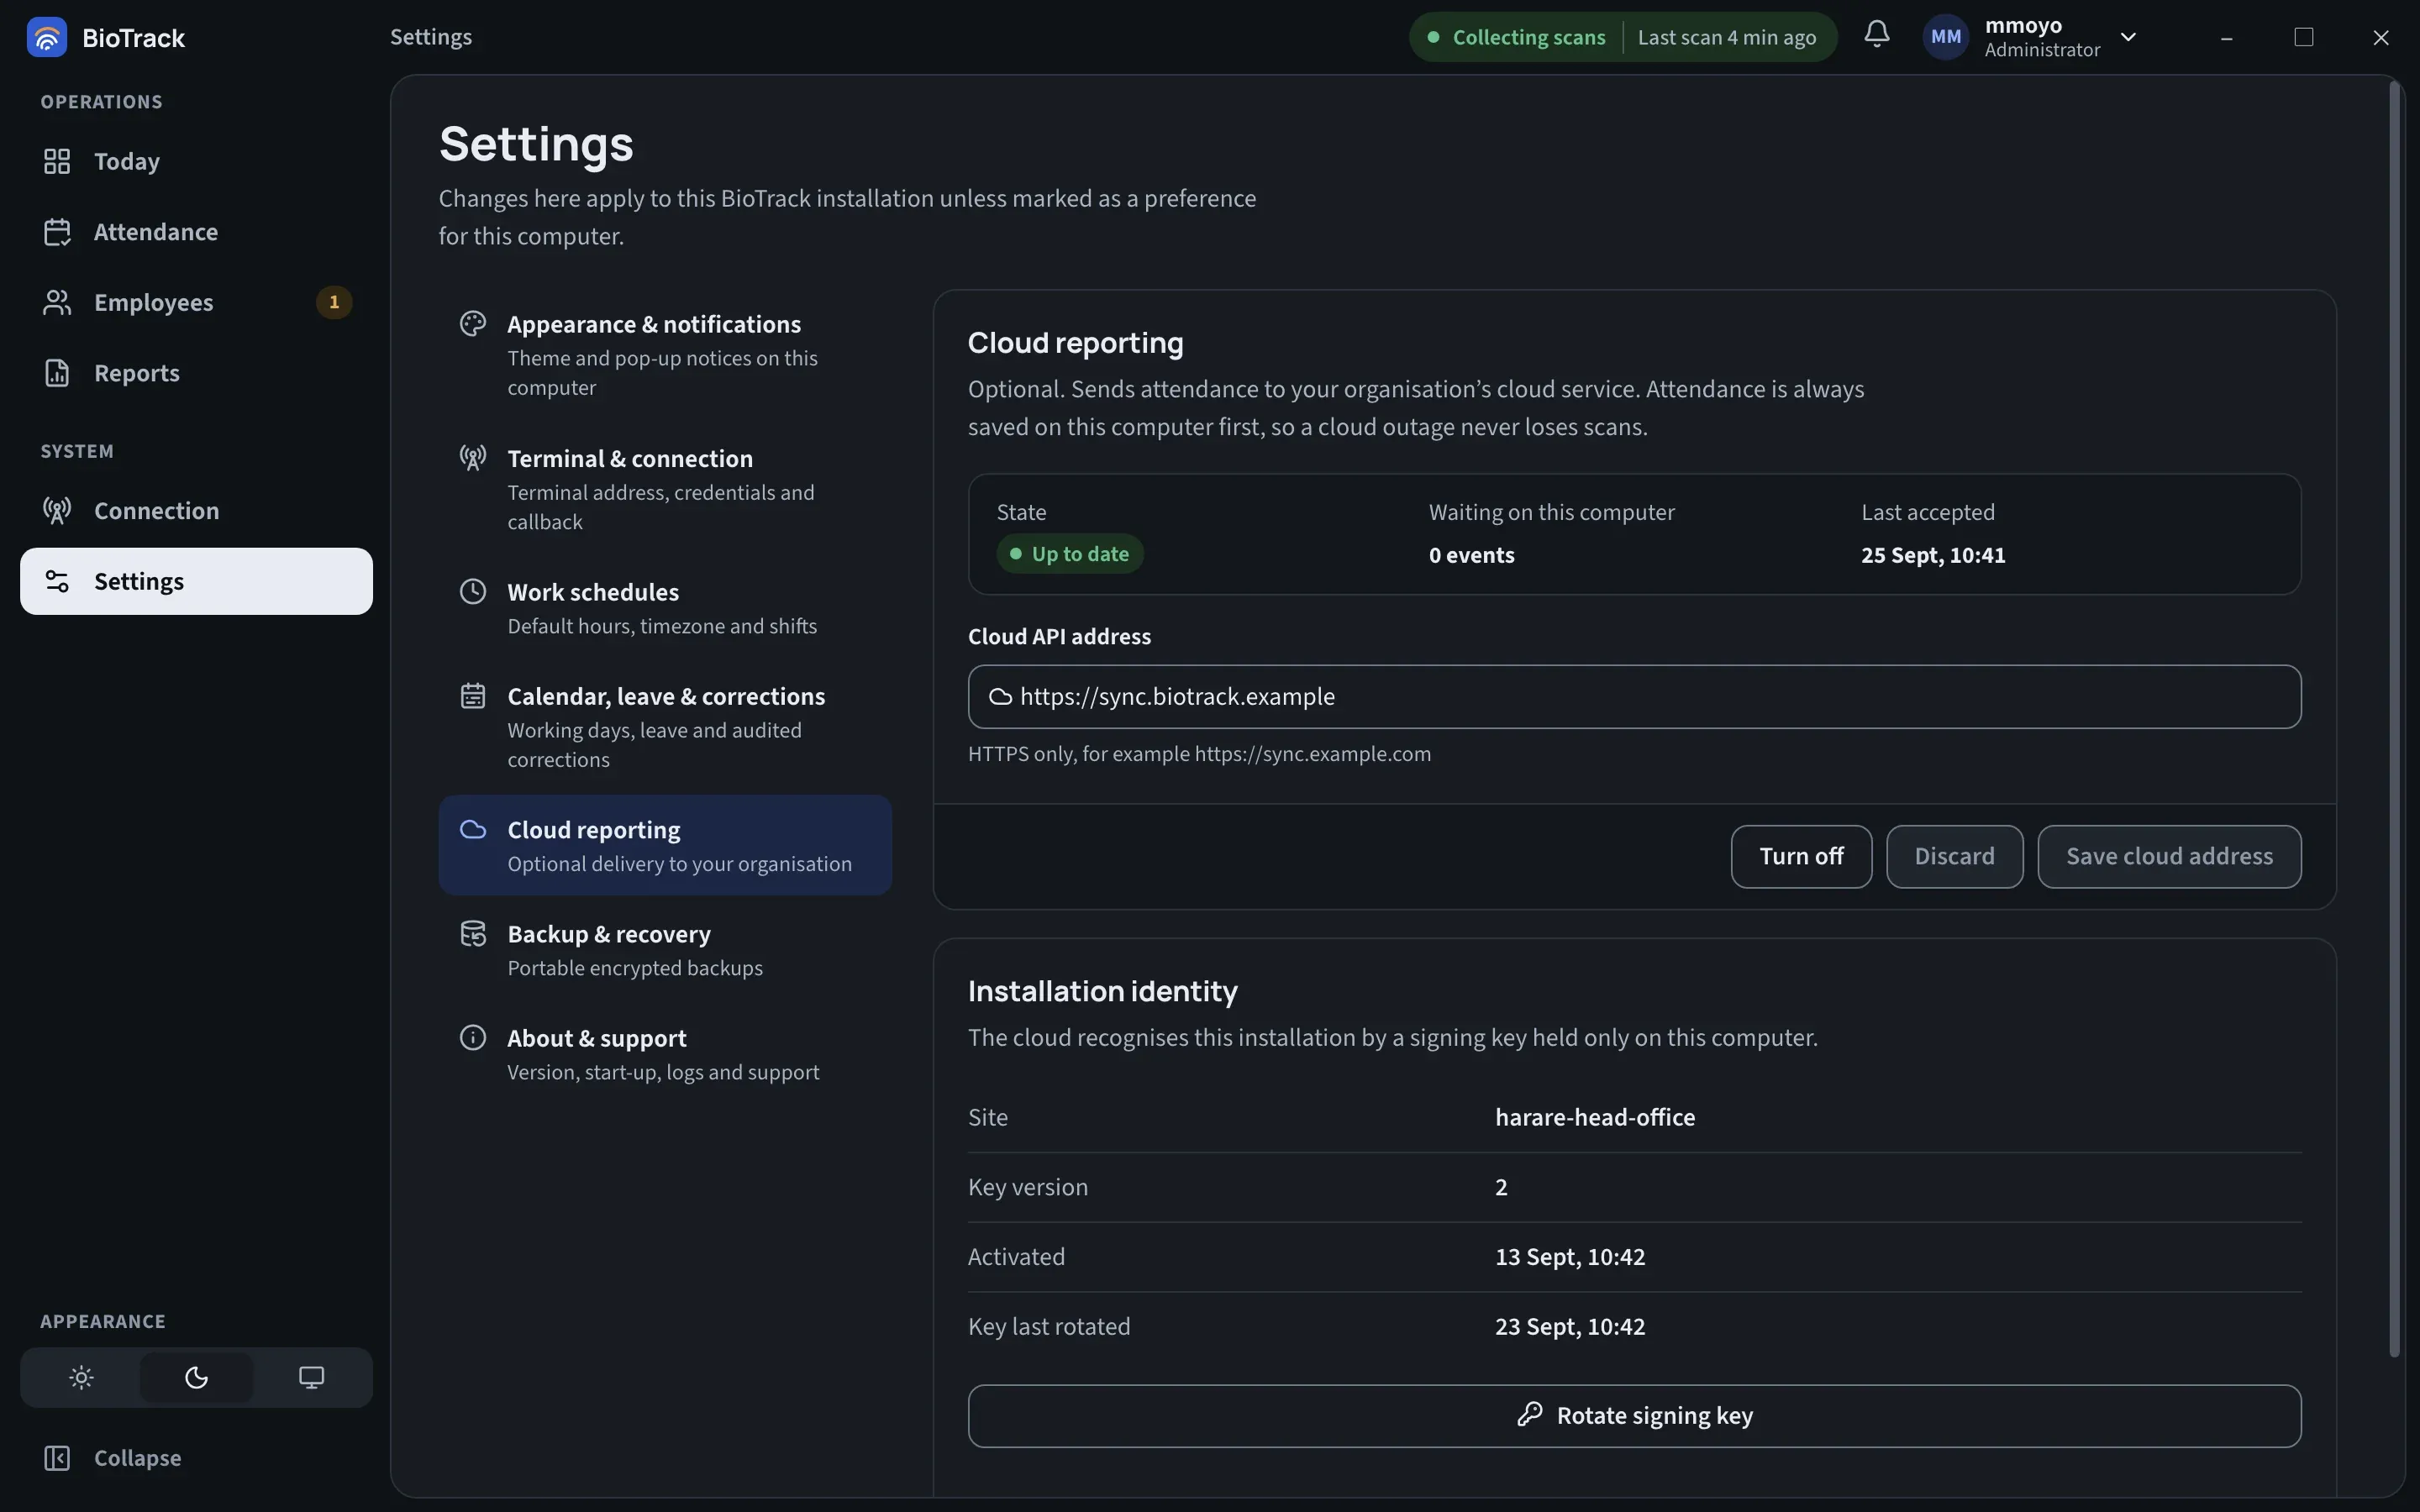Open the mmoyo account dropdown chevron
Viewport: 2420px width, 1512px height.
tap(2128, 37)
